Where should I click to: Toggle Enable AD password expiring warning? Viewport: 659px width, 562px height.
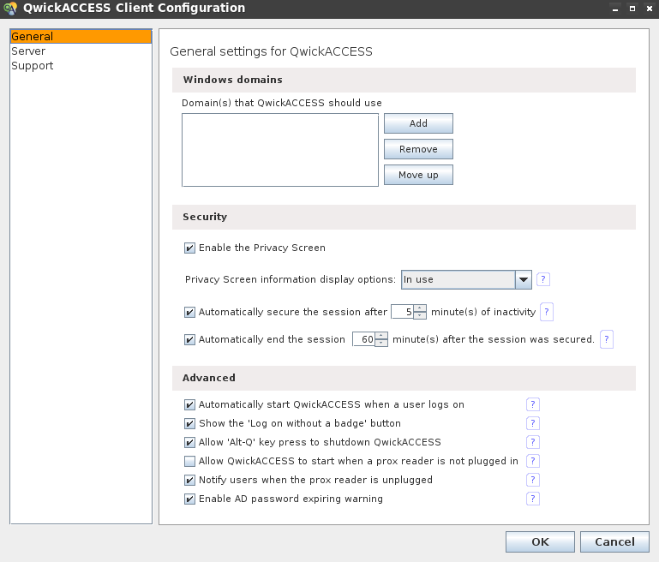pyautogui.click(x=189, y=499)
